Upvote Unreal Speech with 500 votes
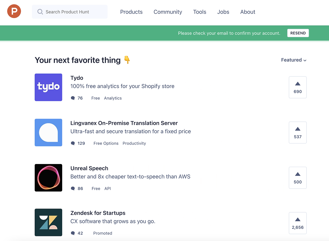Viewport: 329px width, 241px height. tap(298, 178)
